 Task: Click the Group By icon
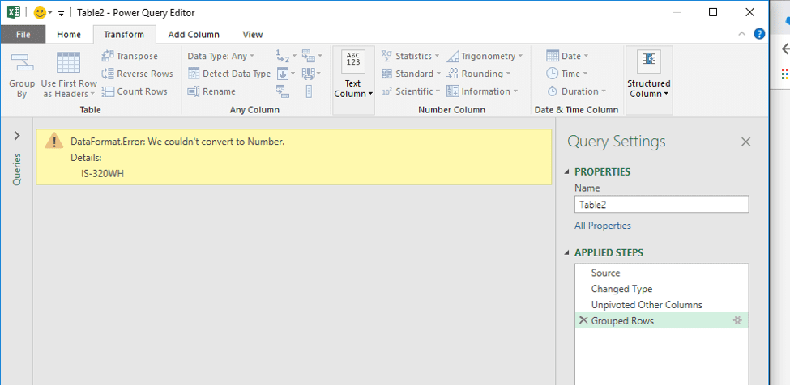(x=22, y=65)
